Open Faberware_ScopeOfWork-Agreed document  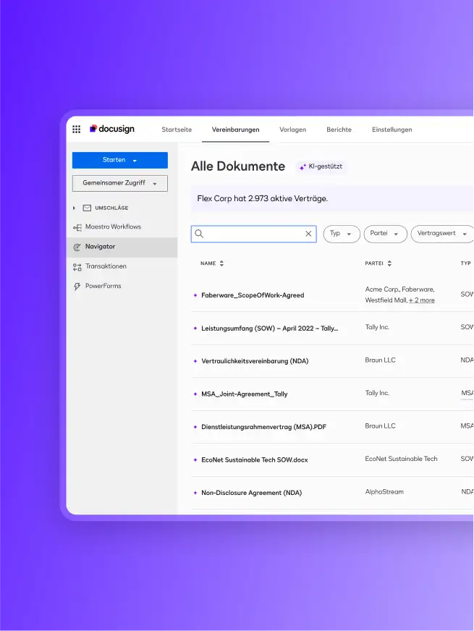[x=253, y=295]
